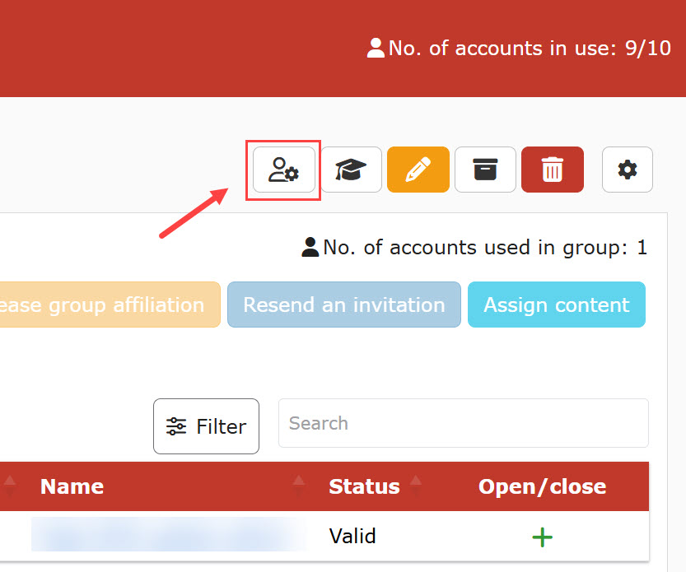The width and height of the screenshot is (686, 572).
Task: Click the Open/close column header
Action: [542, 486]
